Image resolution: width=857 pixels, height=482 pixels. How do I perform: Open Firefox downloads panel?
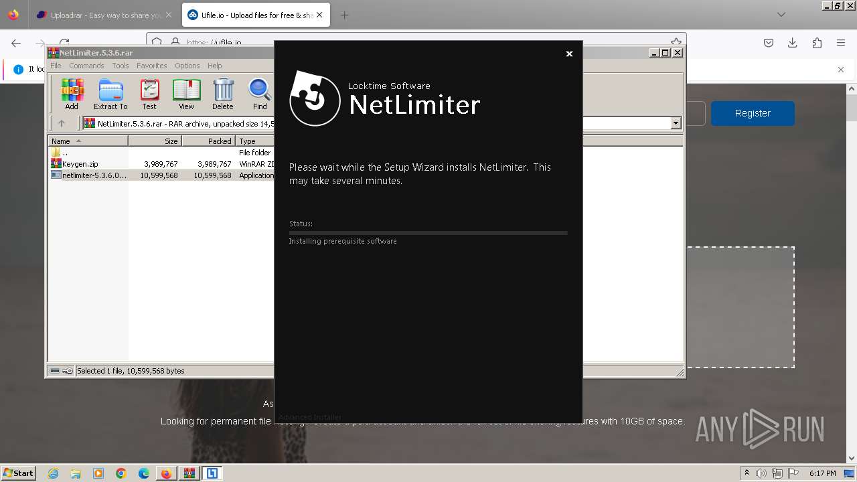pos(793,43)
